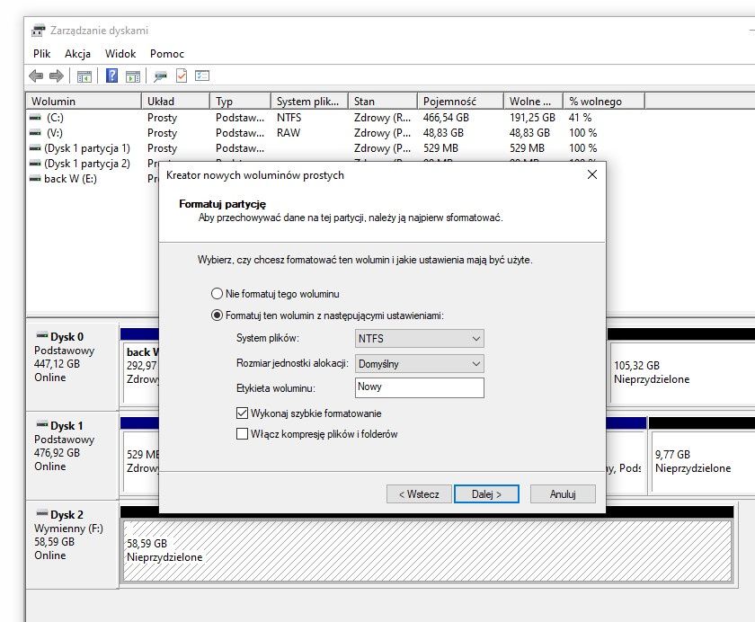
Task: Click the 'Dalej >' button
Action: (x=486, y=494)
